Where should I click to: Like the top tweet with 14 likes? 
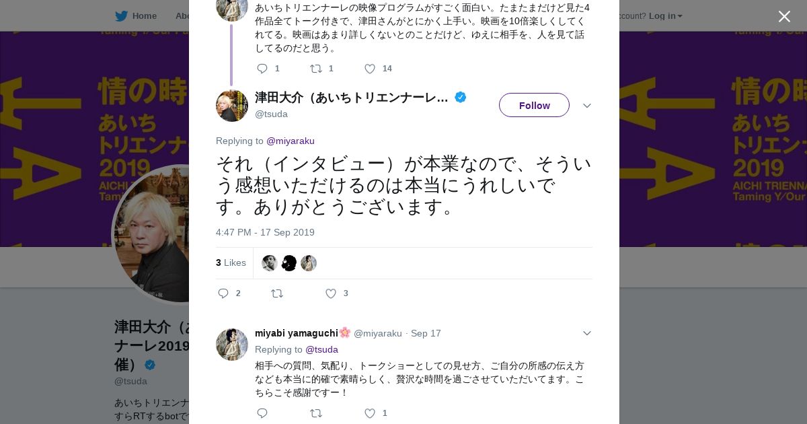coord(370,69)
